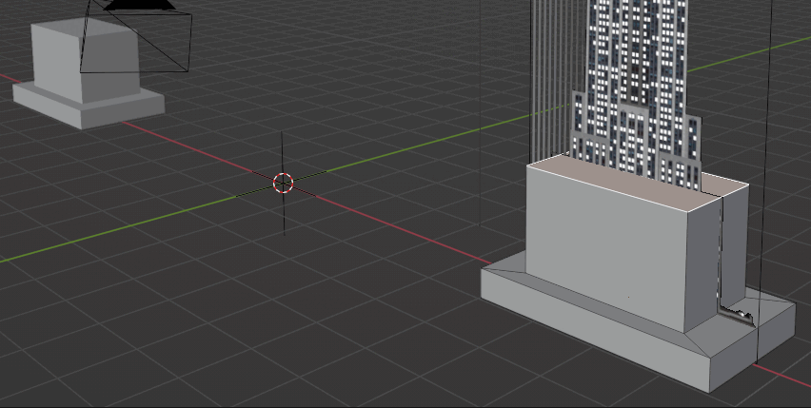The height and width of the screenshot is (408, 811).
Task: Click the tall thin vertical edge right of block
Action: [764, 181]
